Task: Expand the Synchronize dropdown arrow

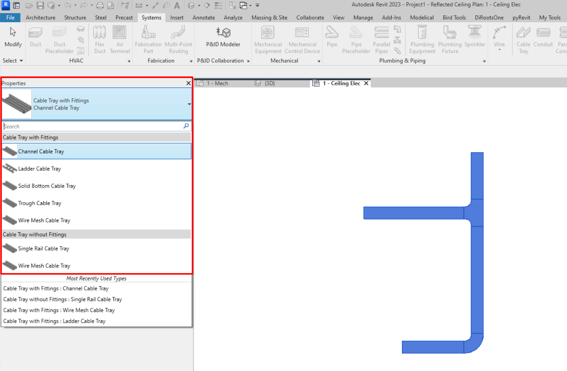Action: click(x=59, y=5)
